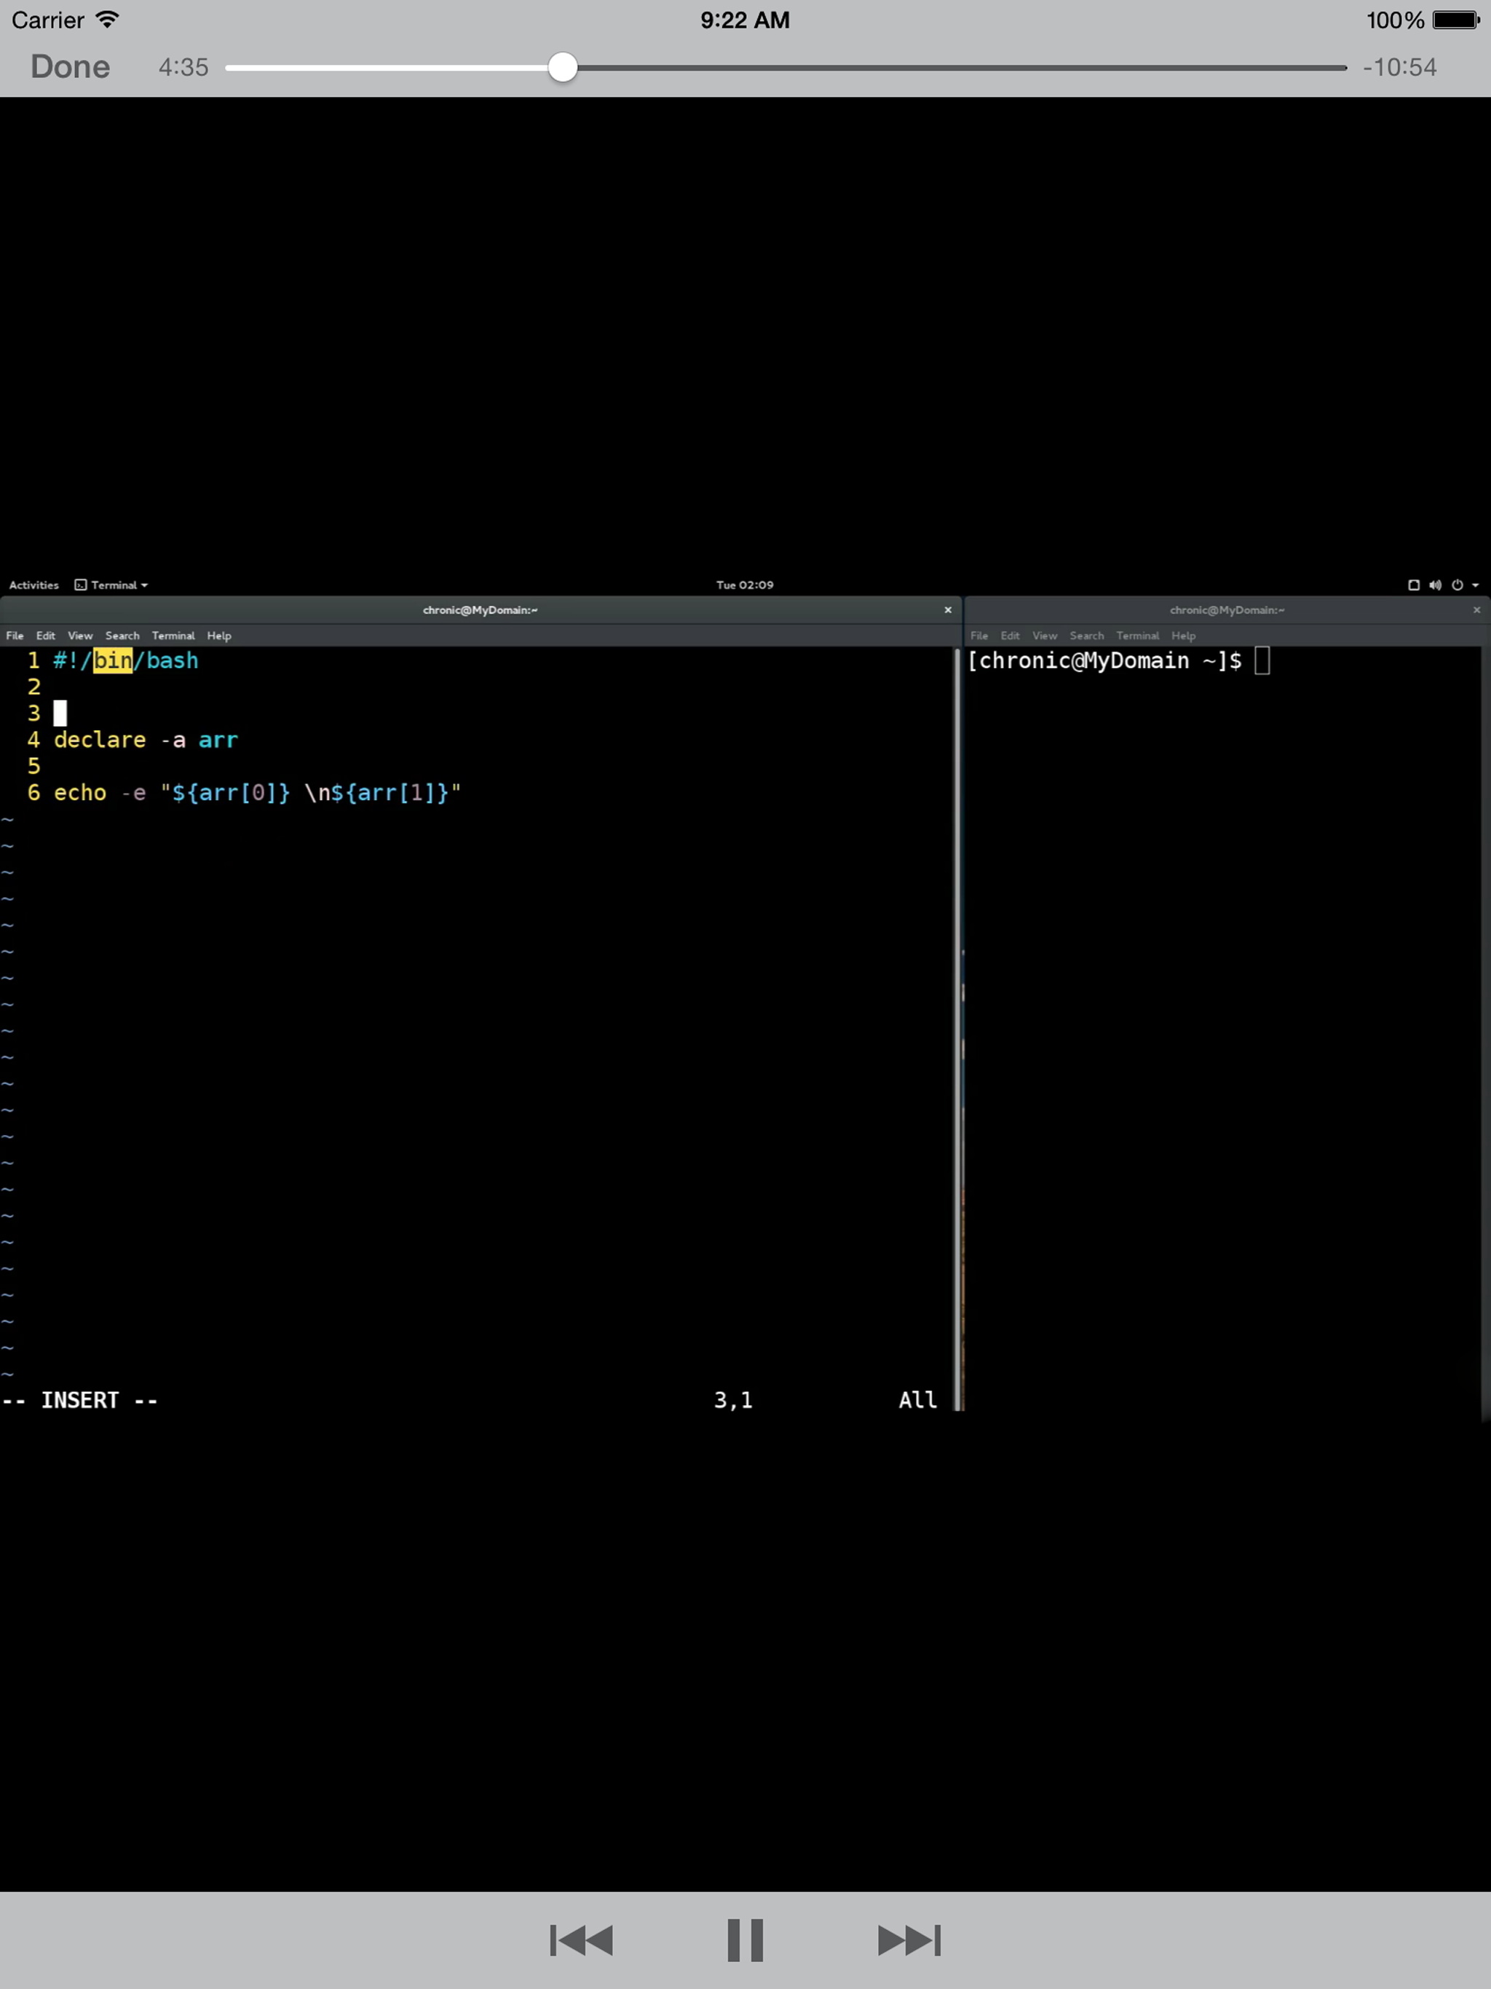
Task: Click the declare -a arr line
Action: click(x=146, y=740)
